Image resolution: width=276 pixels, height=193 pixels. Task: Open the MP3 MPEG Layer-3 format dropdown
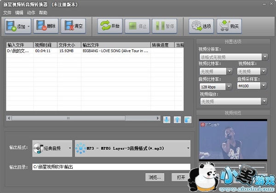[x=133, y=148]
